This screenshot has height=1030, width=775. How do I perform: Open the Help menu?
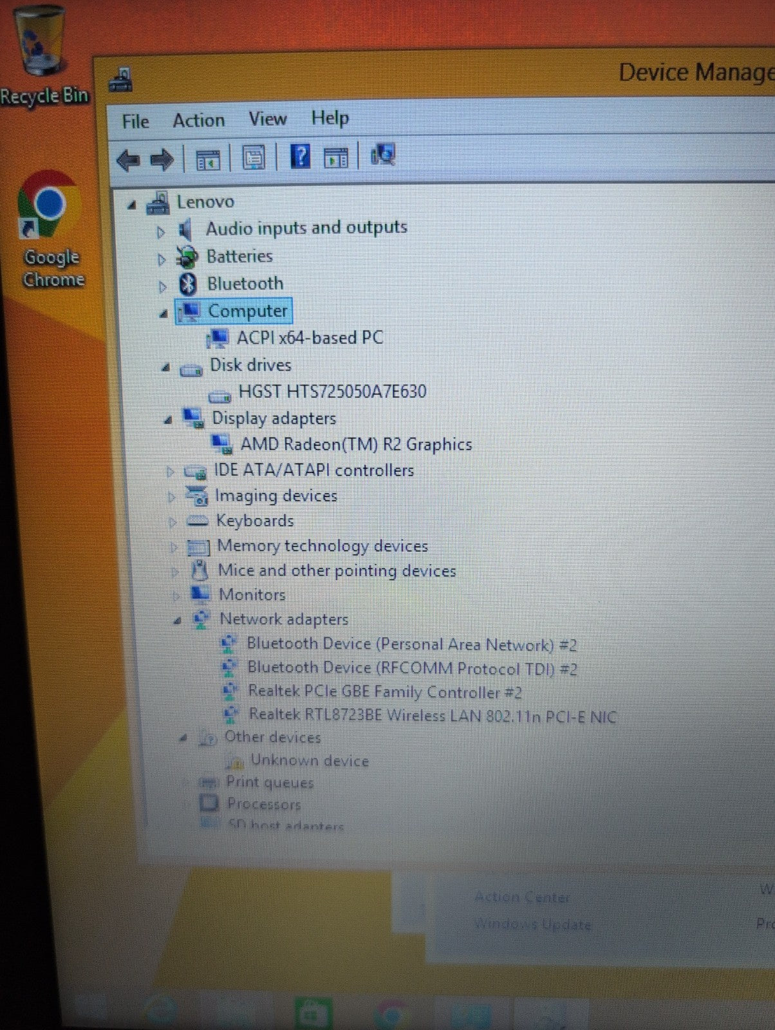coord(330,118)
